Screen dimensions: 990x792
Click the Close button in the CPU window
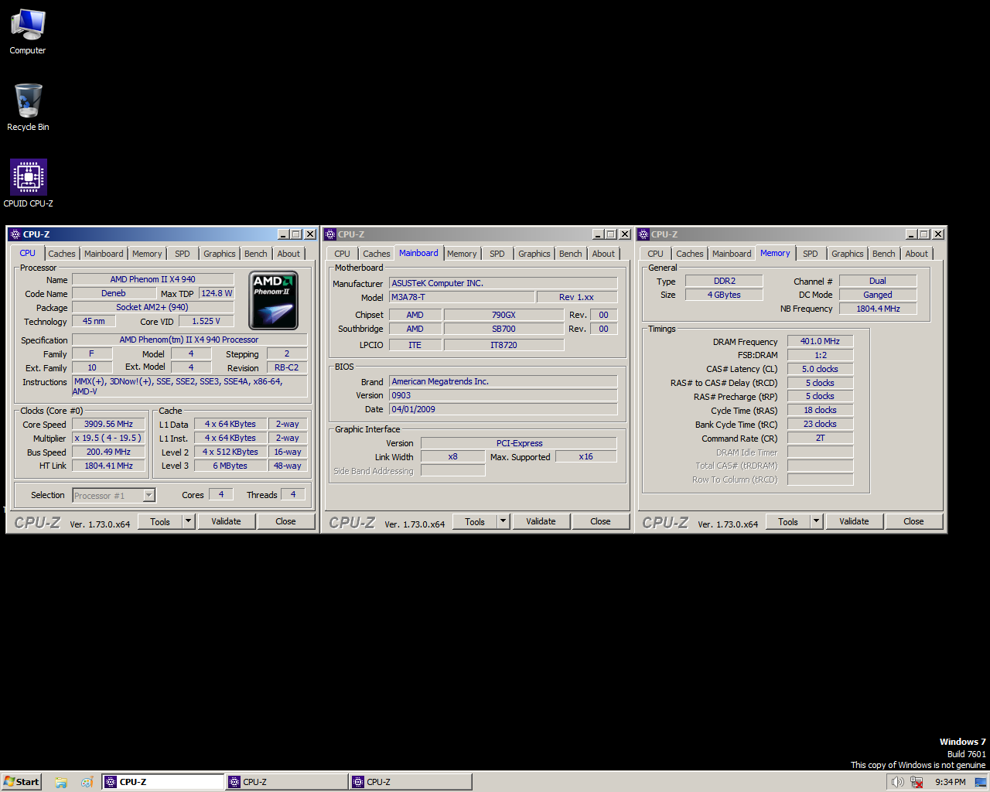click(x=285, y=521)
